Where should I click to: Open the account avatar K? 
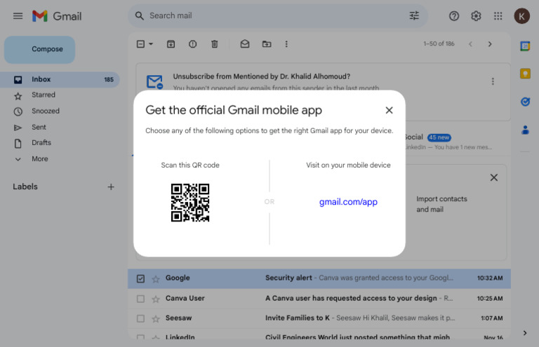[521, 16]
